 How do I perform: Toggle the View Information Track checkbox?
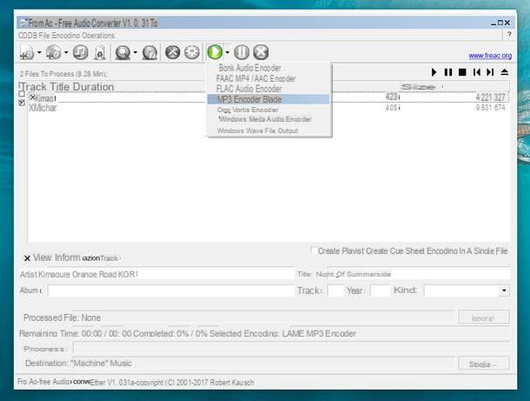[27, 258]
